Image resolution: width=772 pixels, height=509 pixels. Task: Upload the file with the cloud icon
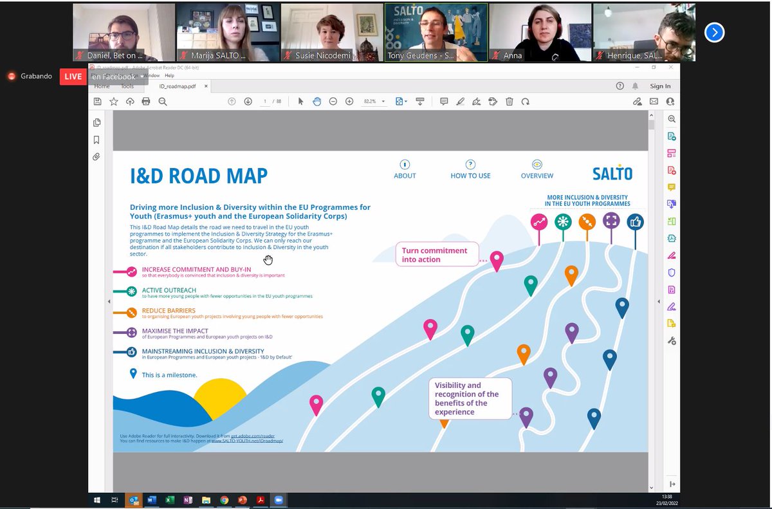[130, 101]
